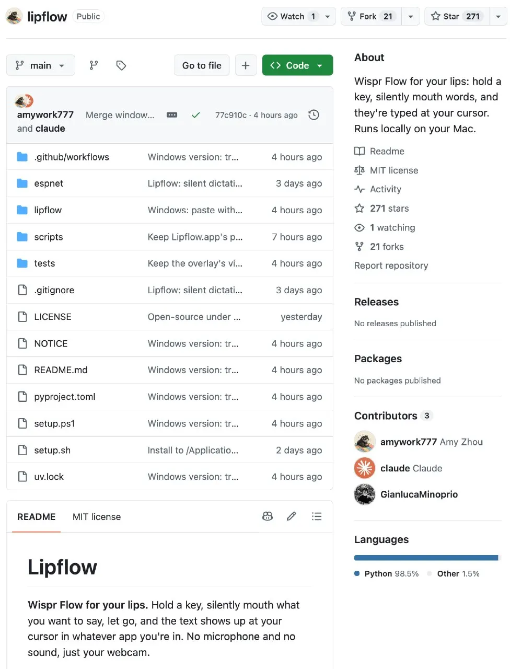Open the Star lists dropdown arrow

498,16
